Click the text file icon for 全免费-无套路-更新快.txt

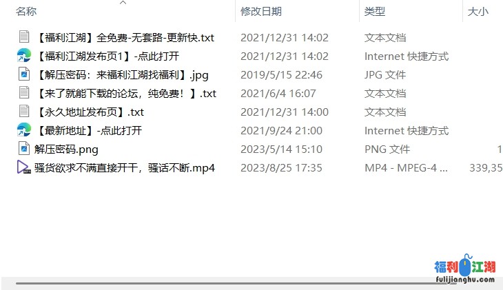[24, 37]
